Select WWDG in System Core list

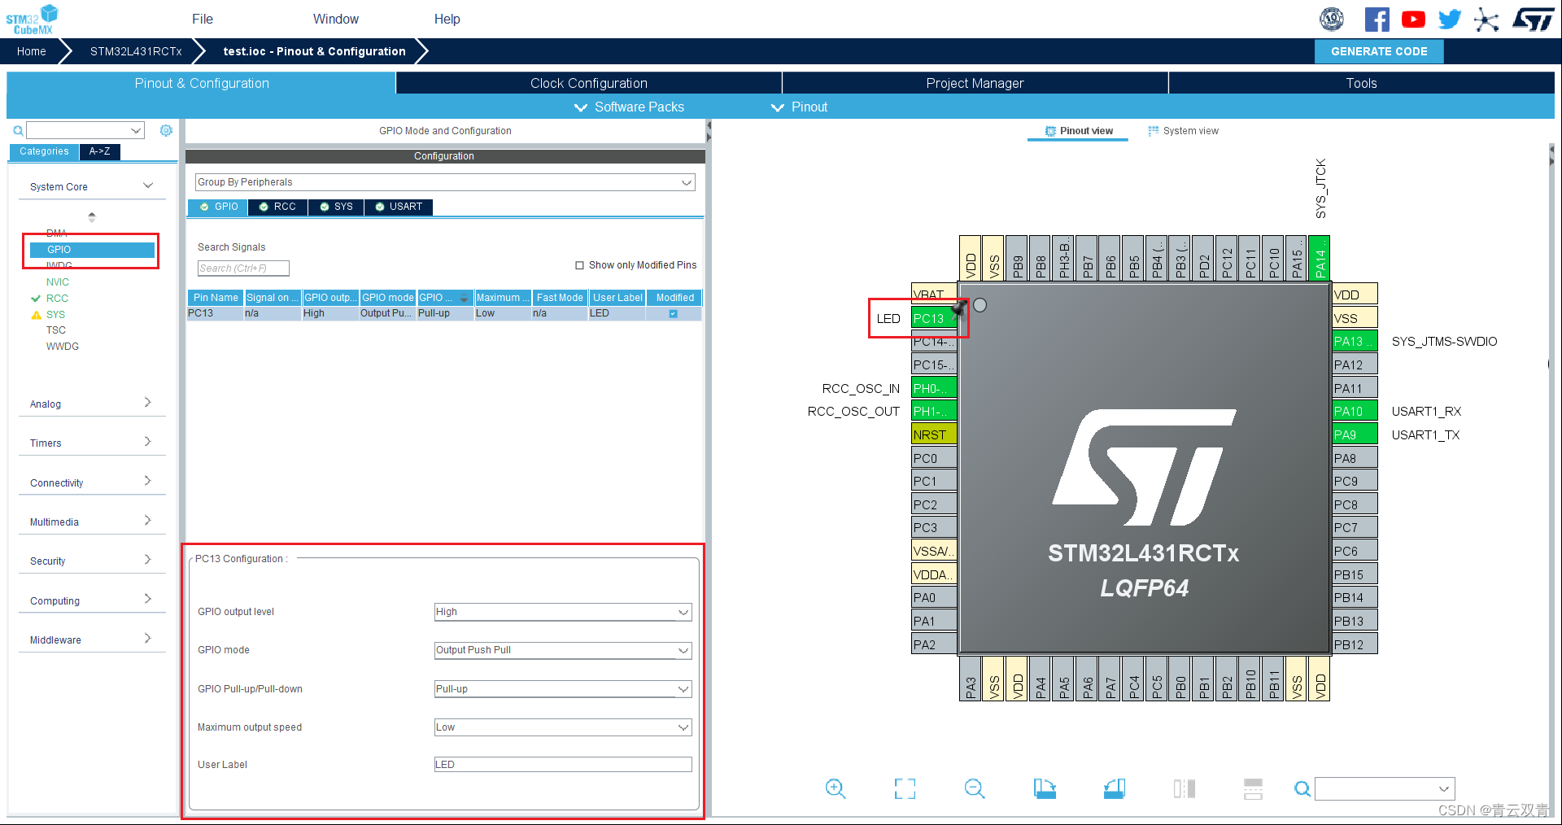pyautogui.click(x=63, y=346)
